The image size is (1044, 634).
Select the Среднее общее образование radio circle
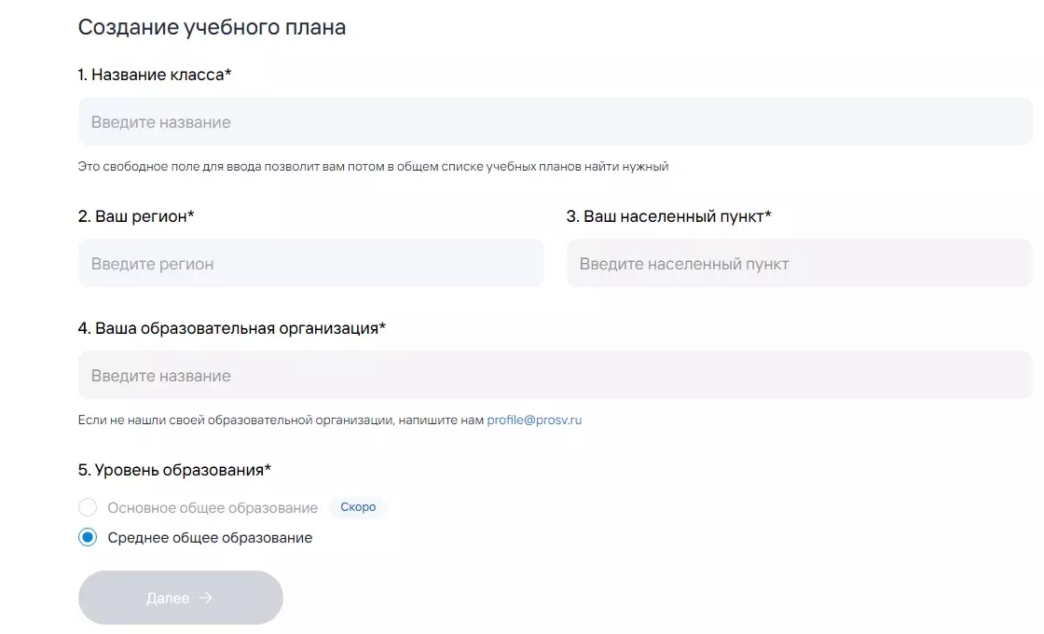(88, 537)
